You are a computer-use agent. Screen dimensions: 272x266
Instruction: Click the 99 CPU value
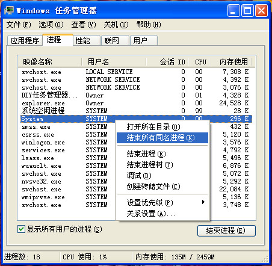[199, 111]
